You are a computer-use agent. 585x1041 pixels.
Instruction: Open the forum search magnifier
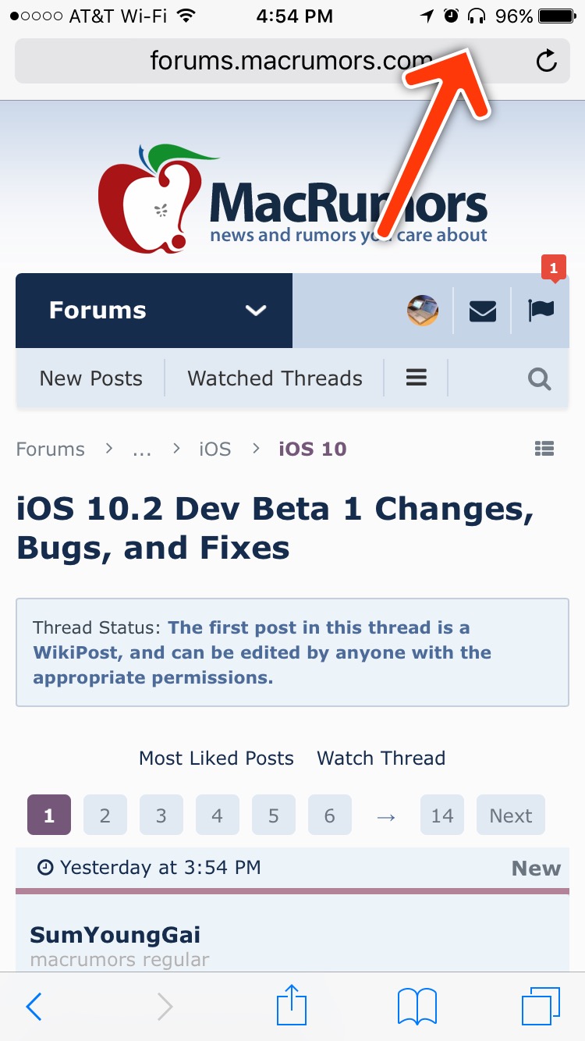(x=539, y=379)
